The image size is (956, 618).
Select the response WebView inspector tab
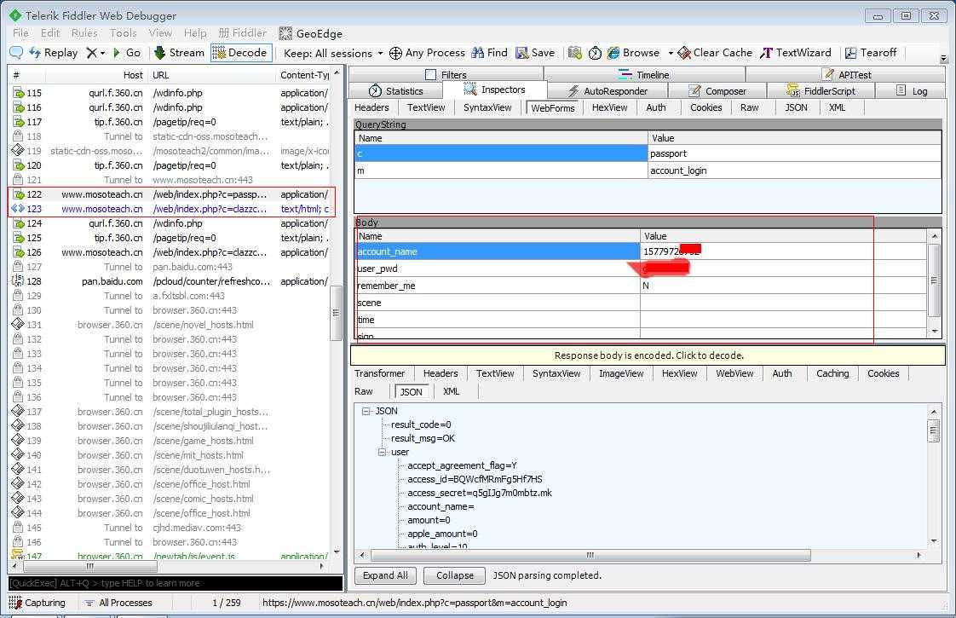pos(734,373)
